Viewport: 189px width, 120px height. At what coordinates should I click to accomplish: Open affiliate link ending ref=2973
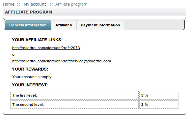[x=46, y=48]
